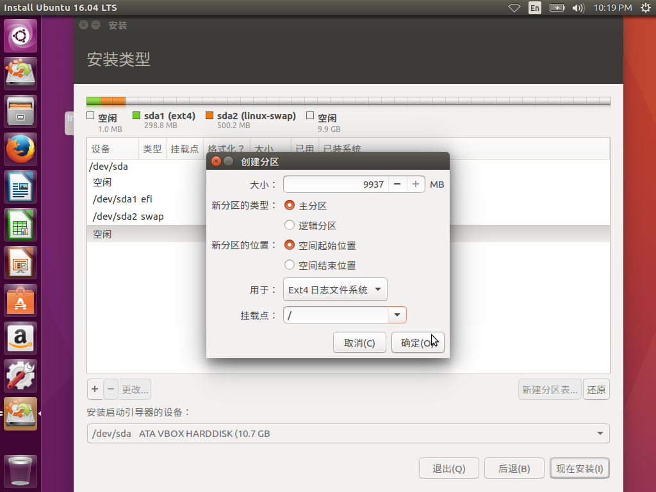The width and height of the screenshot is (656, 492).
Task: Open the /dev/sda boot loader device dropdown
Action: click(x=348, y=434)
